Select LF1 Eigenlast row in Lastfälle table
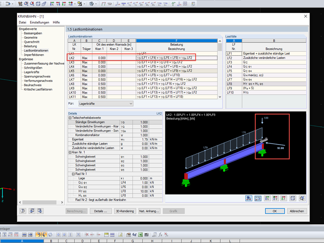This screenshot has width=324, height=243. pos(266,54)
